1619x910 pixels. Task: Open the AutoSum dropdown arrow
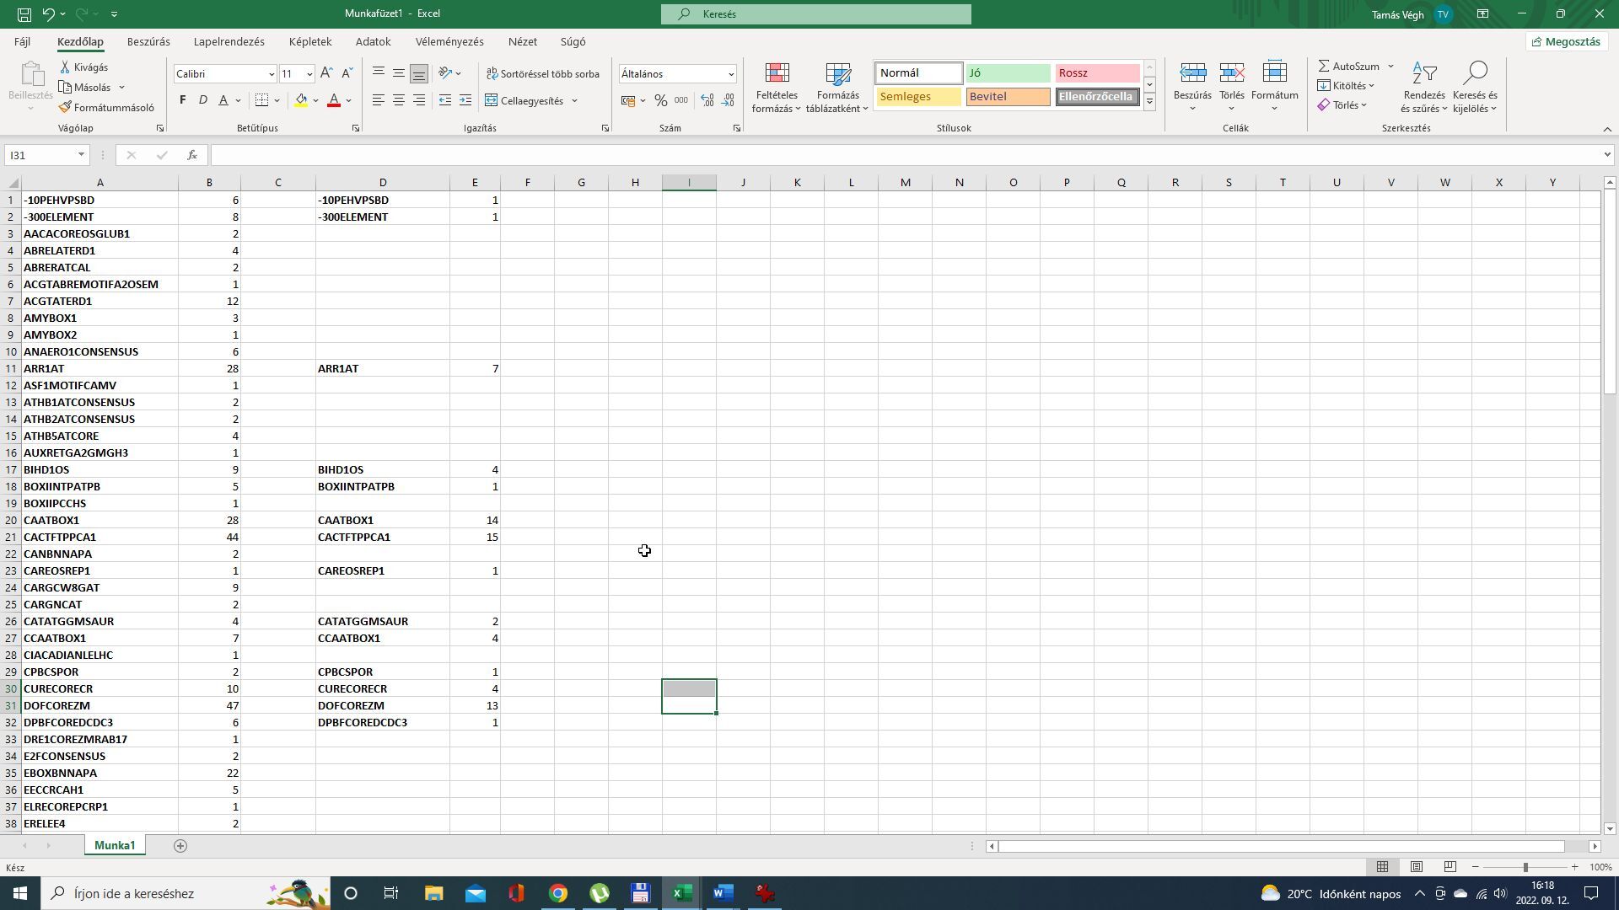coord(1390,67)
